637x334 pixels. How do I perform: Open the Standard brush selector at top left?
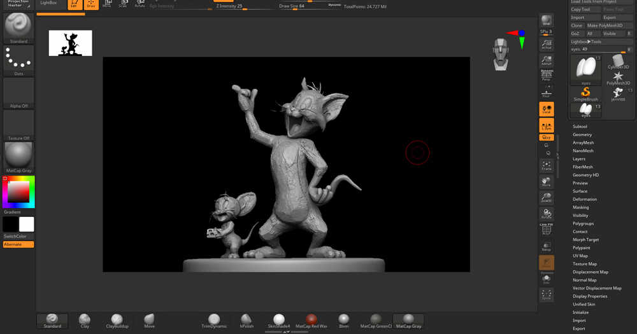pyautogui.click(x=18, y=28)
